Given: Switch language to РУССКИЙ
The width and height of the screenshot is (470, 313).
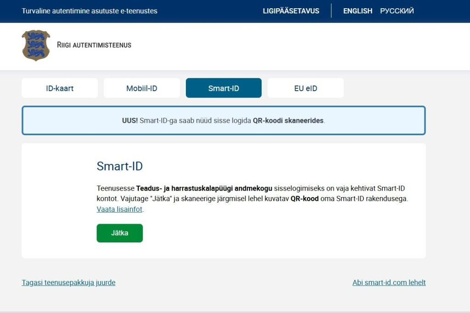Looking at the screenshot, I should [397, 11].
